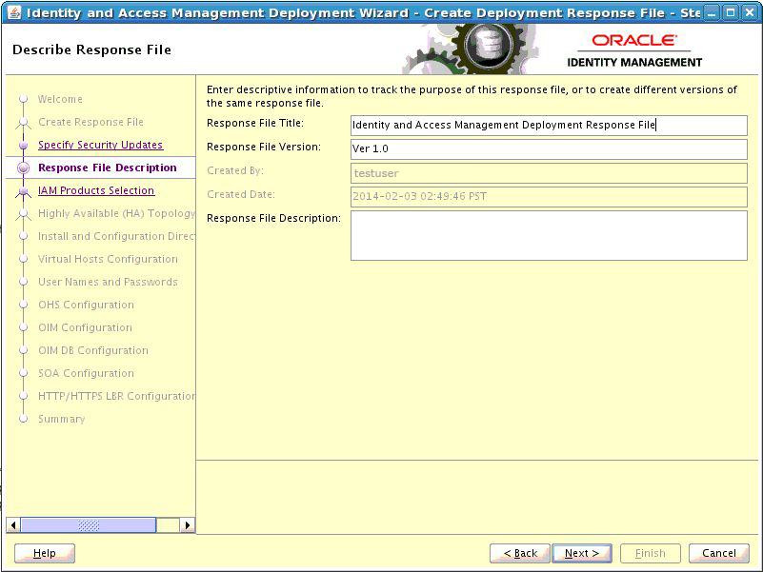Image resolution: width=763 pixels, height=572 pixels.
Task: Click the OIM Configuration step
Action: (x=85, y=327)
